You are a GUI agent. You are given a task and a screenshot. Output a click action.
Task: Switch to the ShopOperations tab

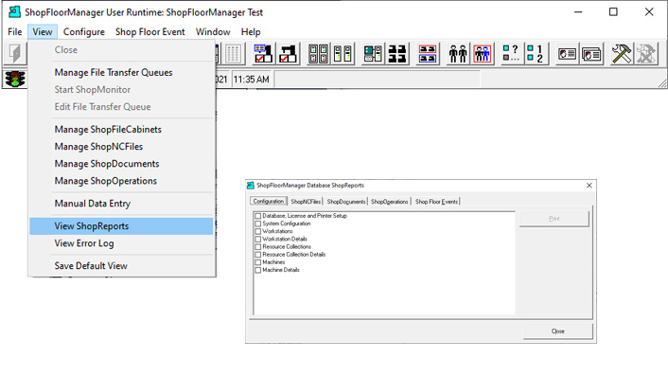pos(390,202)
